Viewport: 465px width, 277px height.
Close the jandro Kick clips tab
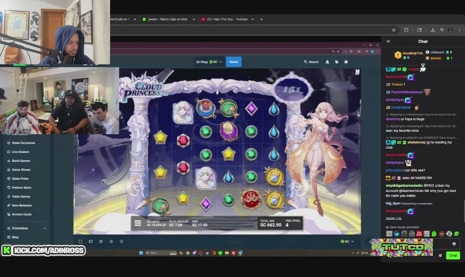(194, 19)
